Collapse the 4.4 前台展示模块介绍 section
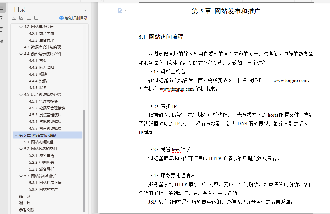330x214 pixels. (21, 54)
